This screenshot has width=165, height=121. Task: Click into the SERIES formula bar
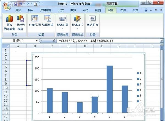(108, 41)
